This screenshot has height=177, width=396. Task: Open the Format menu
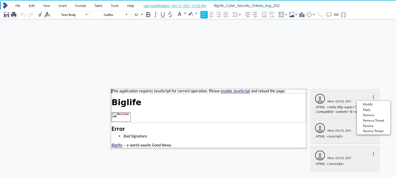(80, 6)
